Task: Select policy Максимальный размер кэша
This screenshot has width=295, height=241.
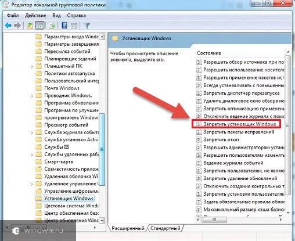Action: 240,209
